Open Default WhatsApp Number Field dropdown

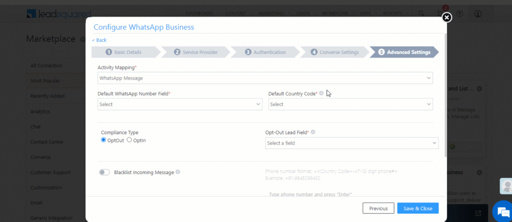coord(180,104)
